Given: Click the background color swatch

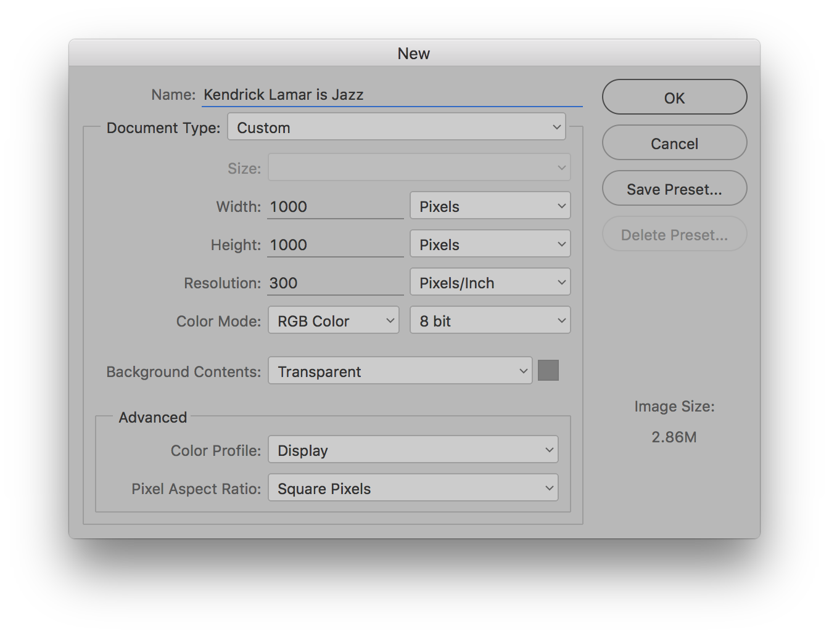Looking at the screenshot, I should click(548, 370).
